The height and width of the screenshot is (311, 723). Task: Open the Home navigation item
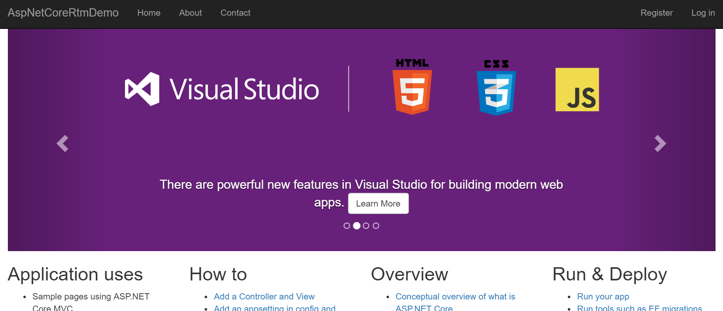pyautogui.click(x=149, y=13)
